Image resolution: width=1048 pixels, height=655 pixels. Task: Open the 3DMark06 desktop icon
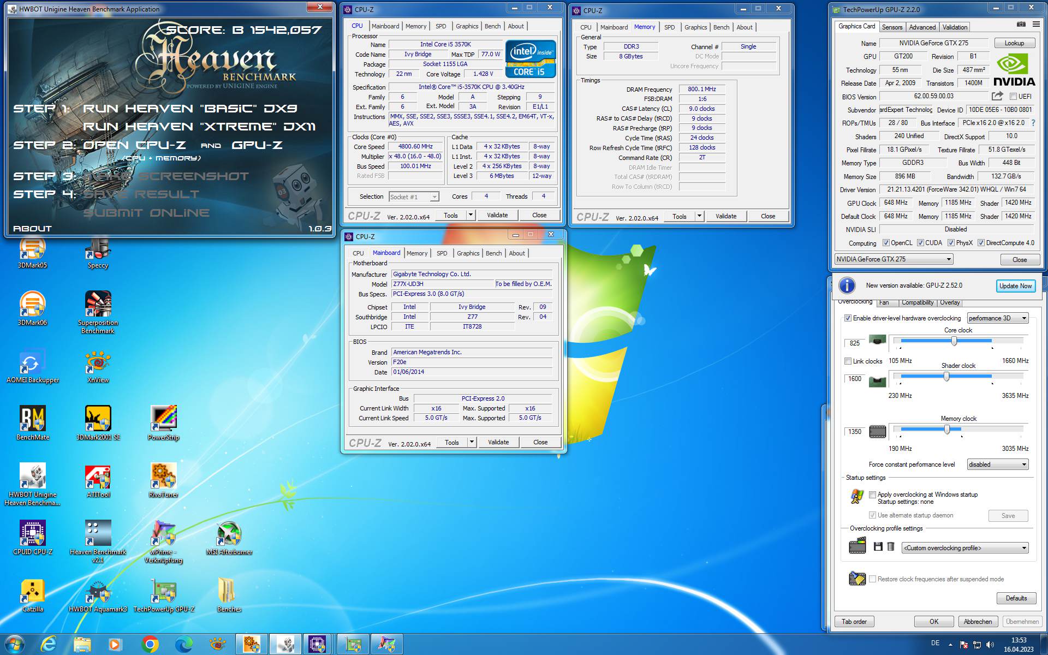coord(32,308)
